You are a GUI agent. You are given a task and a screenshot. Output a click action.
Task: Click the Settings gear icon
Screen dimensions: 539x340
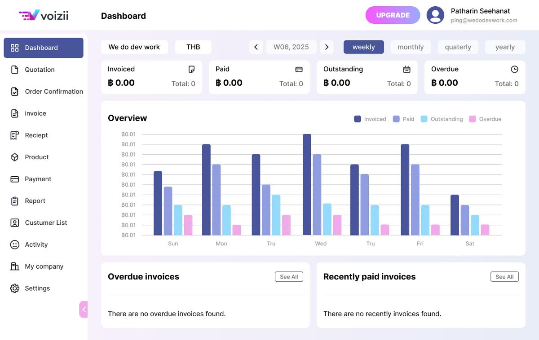[x=15, y=288]
